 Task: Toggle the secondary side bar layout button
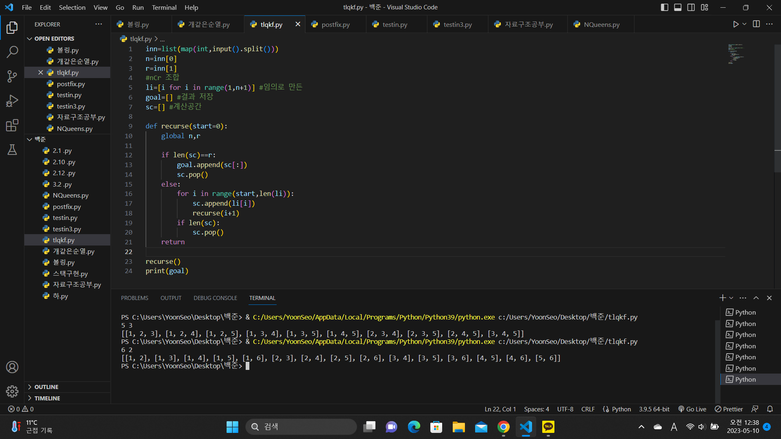tap(691, 7)
